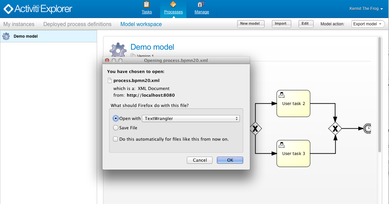Open the Export model dropdown
This screenshot has height=204, width=389.
pos(368,24)
